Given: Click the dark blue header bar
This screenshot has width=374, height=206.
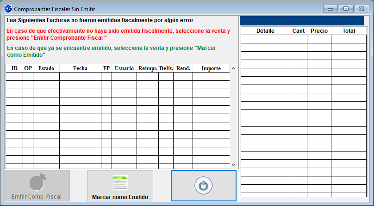Looking at the screenshot, I should [305, 21].
